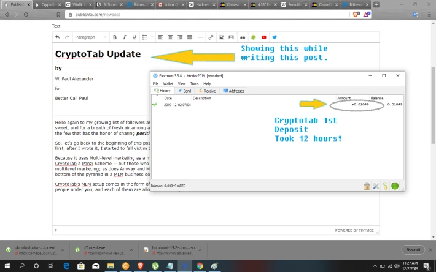Insert media embed in the editor
The width and height of the screenshot is (436, 272).
tap(231, 37)
